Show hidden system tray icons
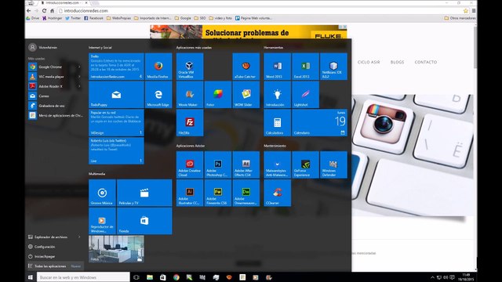The image size is (502, 282). click(x=432, y=277)
